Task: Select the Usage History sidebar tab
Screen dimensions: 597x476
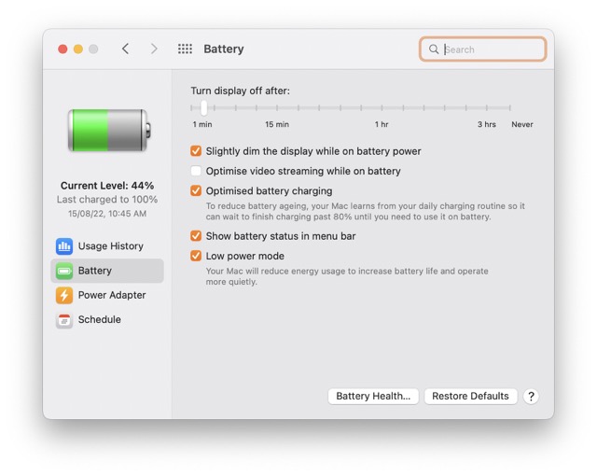Action: (x=110, y=246)
